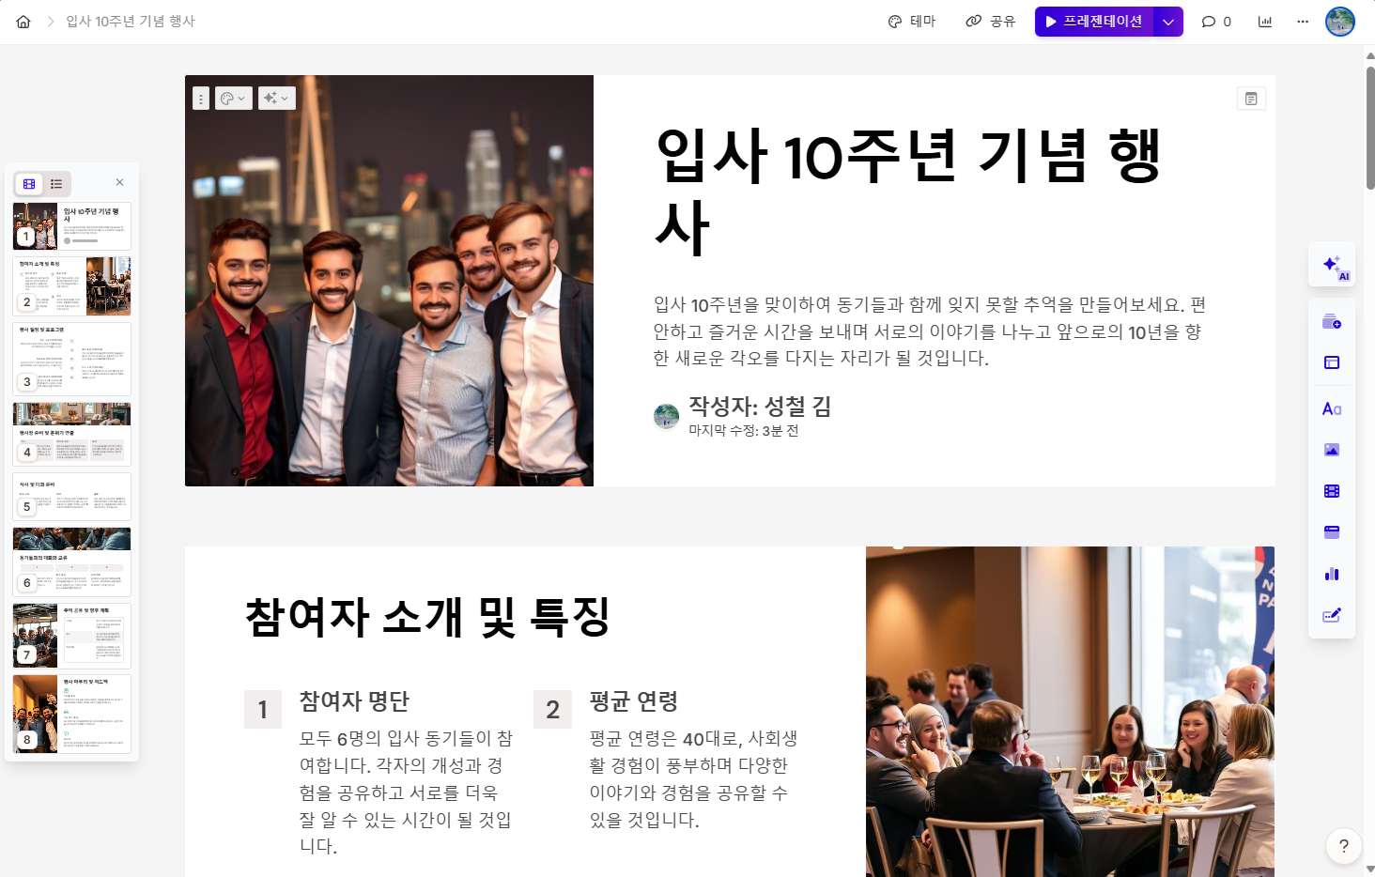Start the 프레젠테이션 presentation

click(x=1094, y=22)
